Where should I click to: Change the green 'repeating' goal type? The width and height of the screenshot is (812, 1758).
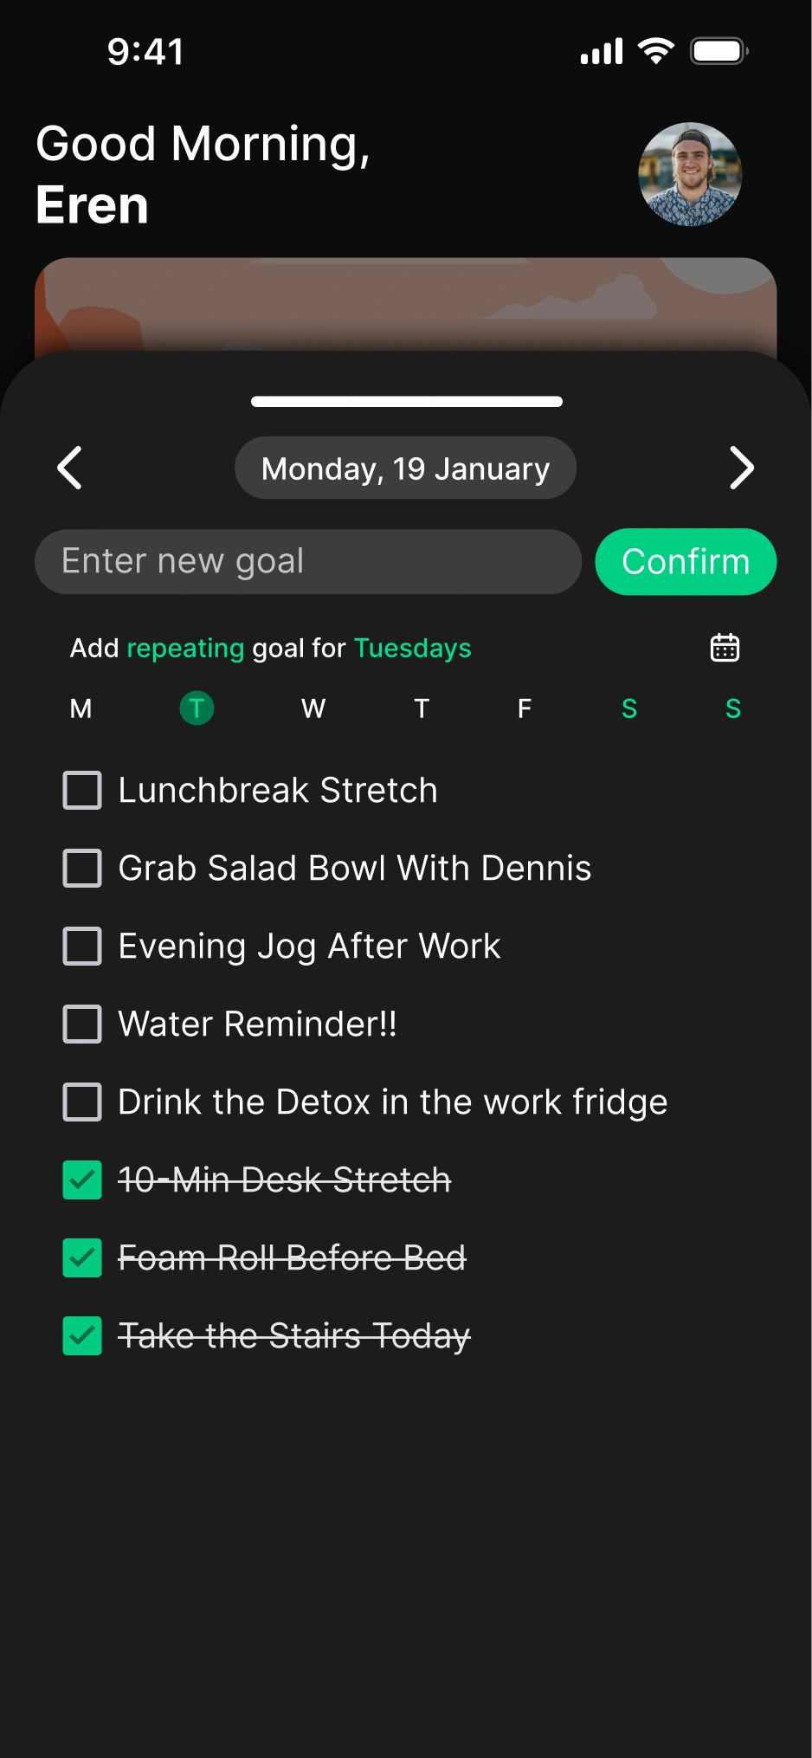[185, 648]
